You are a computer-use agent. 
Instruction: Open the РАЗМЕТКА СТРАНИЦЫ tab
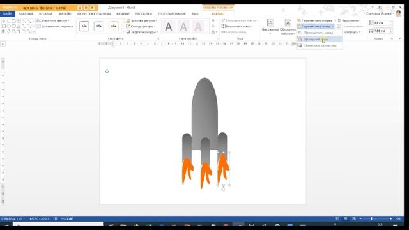(94, 14)
